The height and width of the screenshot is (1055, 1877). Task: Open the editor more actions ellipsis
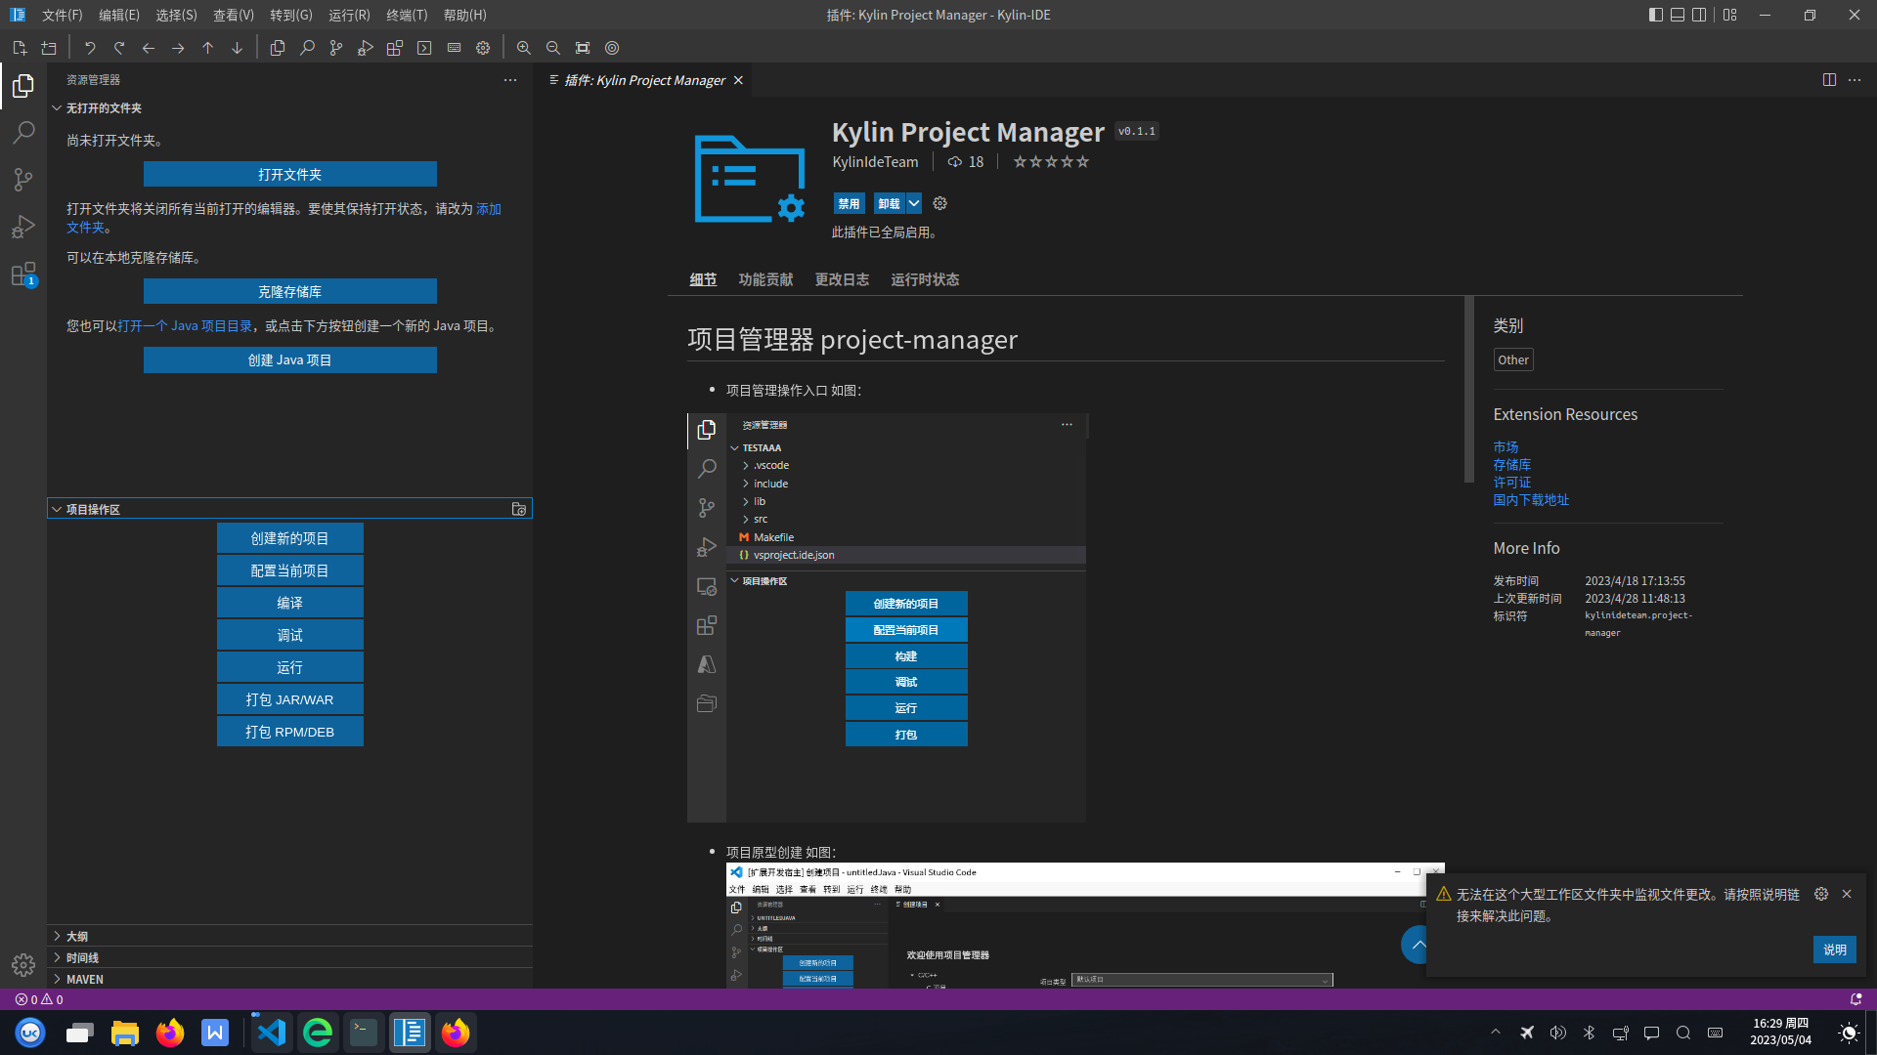click(x=1855, y=80)
